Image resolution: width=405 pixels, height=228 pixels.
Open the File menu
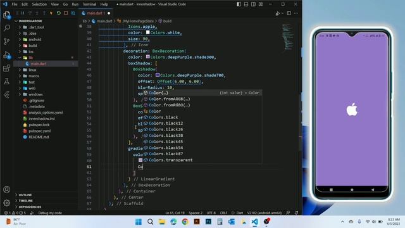point(15,4)
